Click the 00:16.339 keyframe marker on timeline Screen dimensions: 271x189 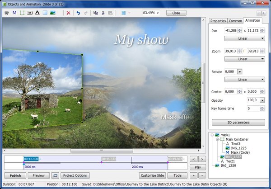(x=109, y=159)
